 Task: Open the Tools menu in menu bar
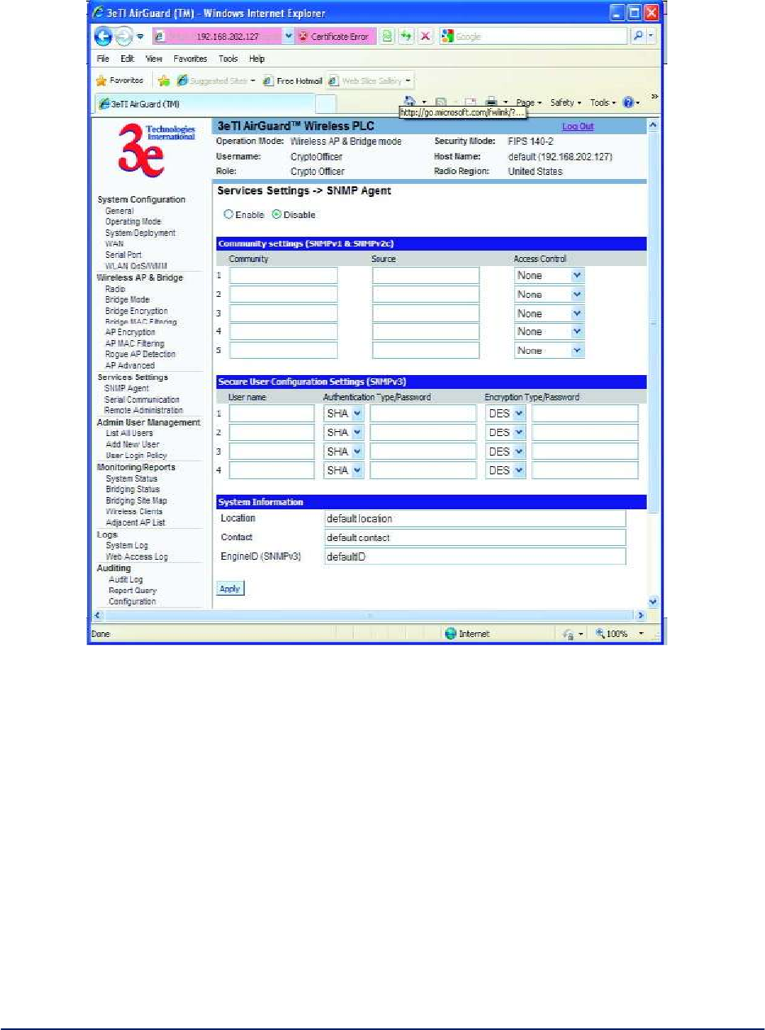tap(228, 59)
